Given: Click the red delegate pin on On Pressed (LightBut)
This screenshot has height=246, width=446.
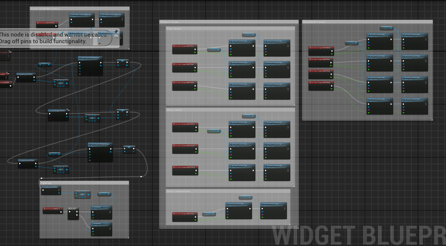Looking at the screenshot, I should [x=61, y=209].
